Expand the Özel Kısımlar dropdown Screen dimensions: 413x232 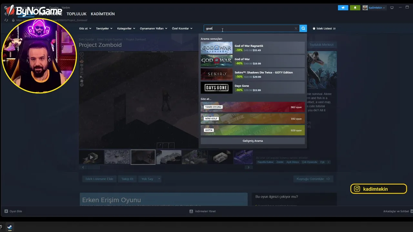point(182,28)
